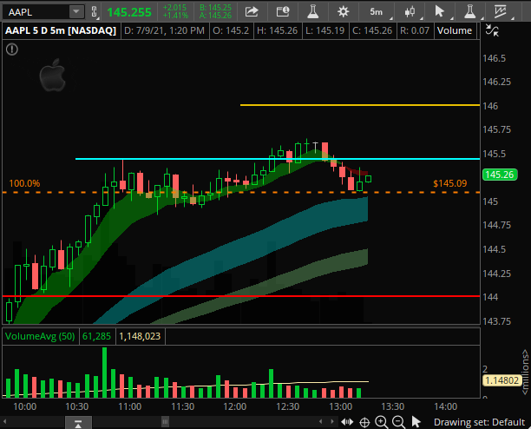The height and width of the screenshot is (429, 531).
Task: Click the 1.14802 volume axis bubble
Action: click(x=501, y=380)
